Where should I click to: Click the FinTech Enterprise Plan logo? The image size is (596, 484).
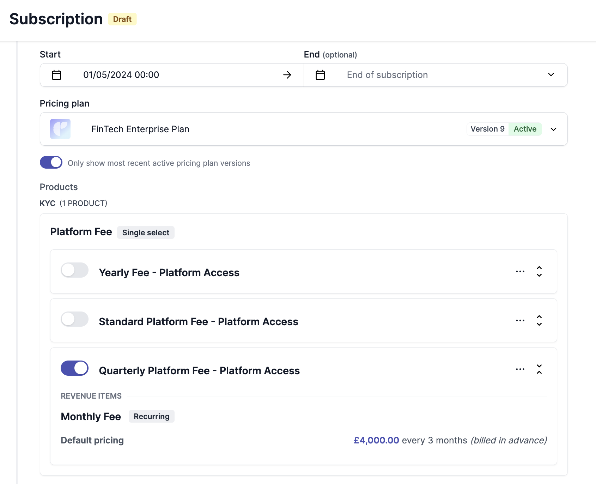(60, 129)
